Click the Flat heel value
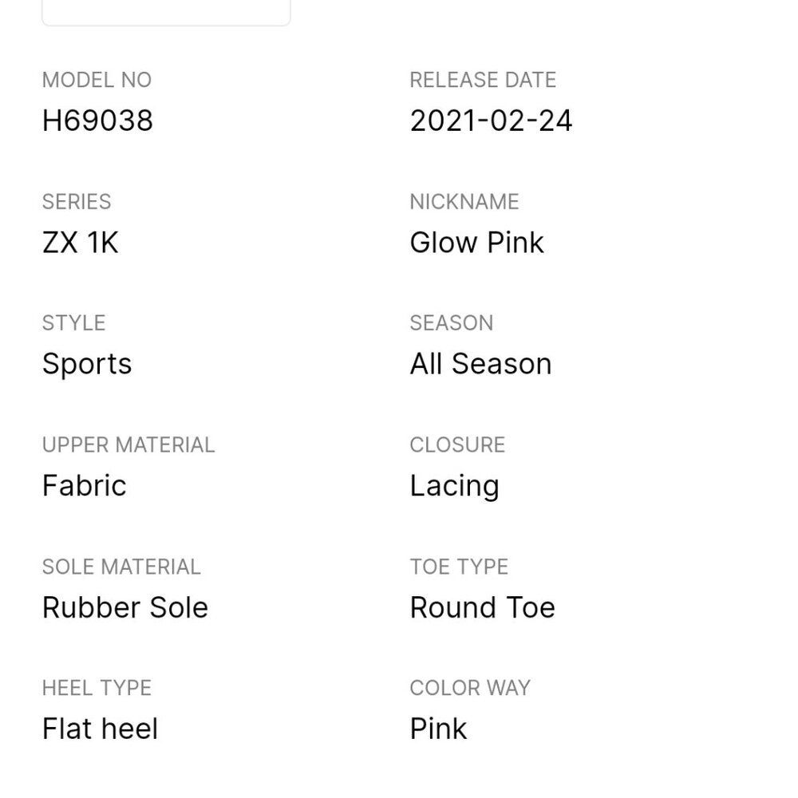 100,729
